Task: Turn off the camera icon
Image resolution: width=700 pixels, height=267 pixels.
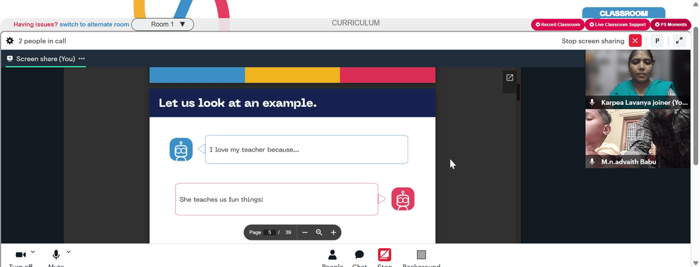Action: tap(20, 254)
